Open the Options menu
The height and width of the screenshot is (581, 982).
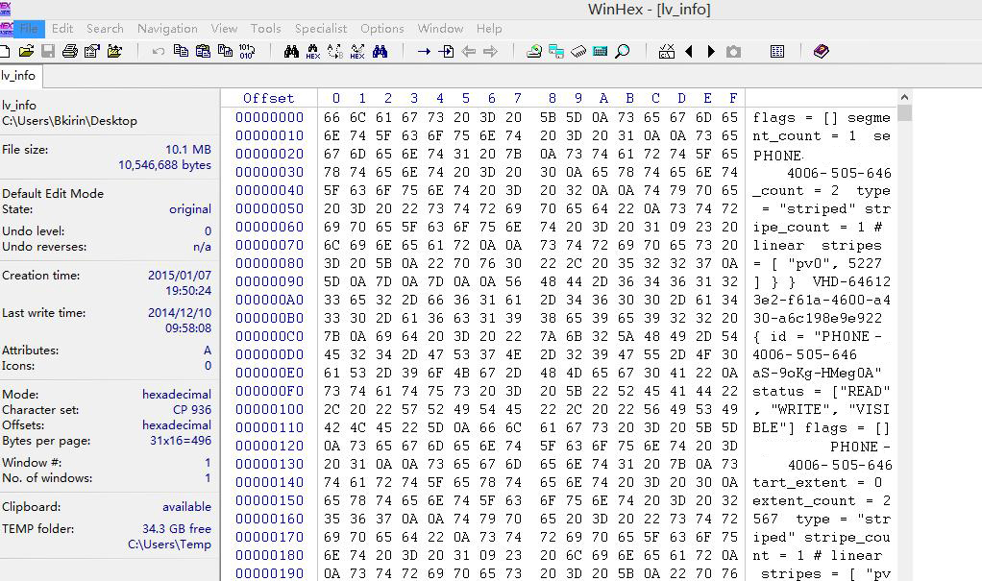382,29
